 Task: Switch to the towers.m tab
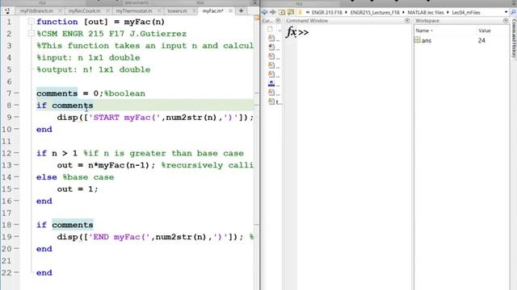pyautogui.click(x=177, y=10)
